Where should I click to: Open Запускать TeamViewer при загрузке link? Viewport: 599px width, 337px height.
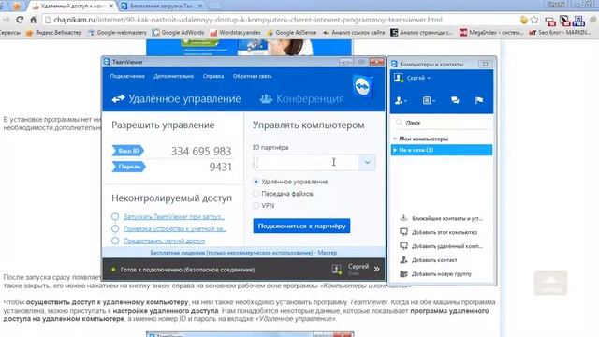point(174,216)
